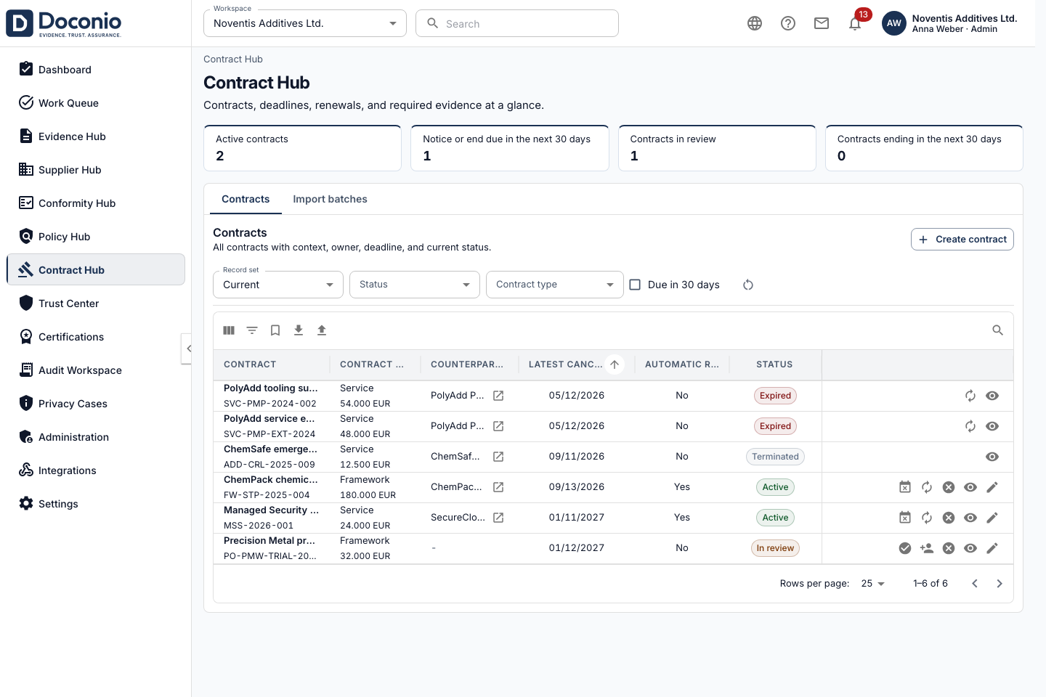Click the Doconio logo

point(64,23)
